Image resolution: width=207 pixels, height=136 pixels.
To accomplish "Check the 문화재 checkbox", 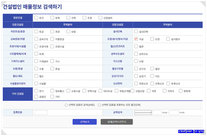I will [181, 91].
